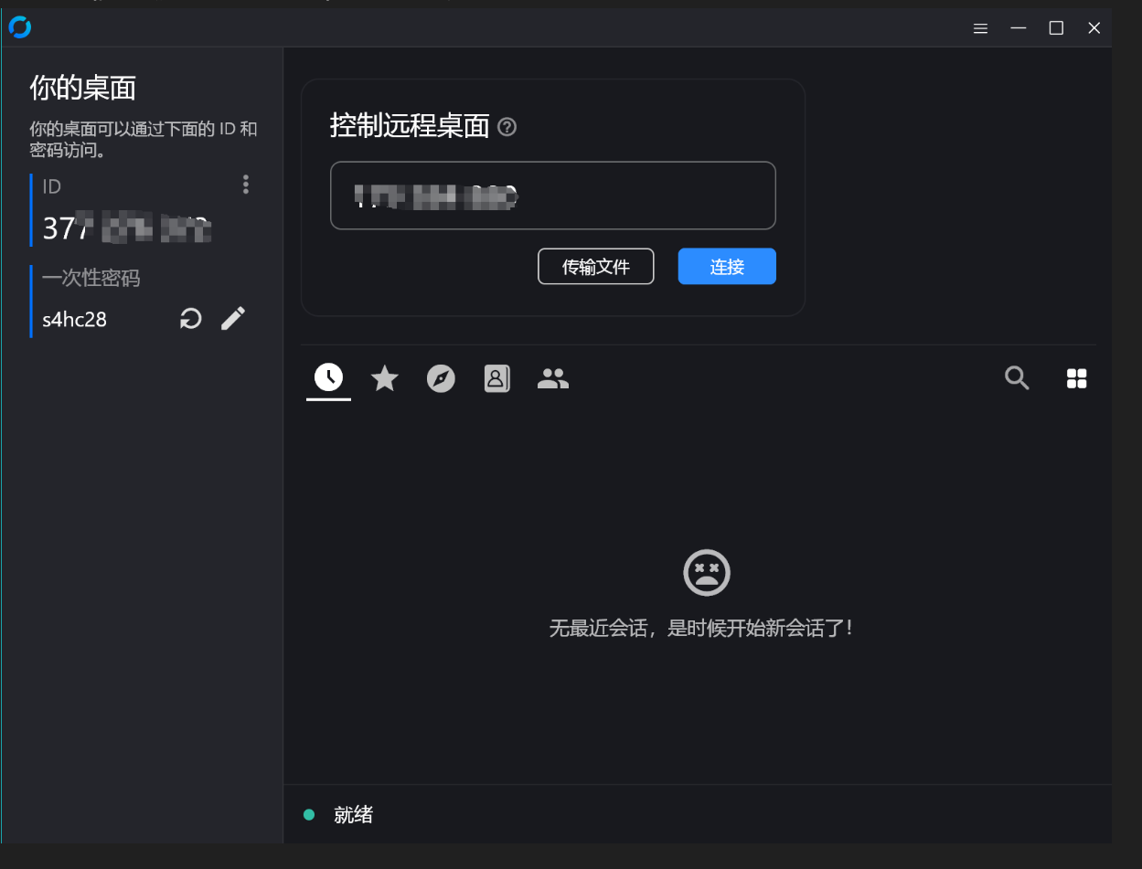Open the Address book tab
Viewport: 1142px width, 869px height.
(496, 378)
